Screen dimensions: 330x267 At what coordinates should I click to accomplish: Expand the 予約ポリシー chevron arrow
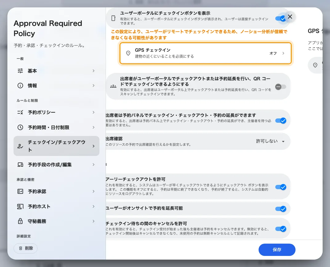pyautogui.click(x=94, y=112)
